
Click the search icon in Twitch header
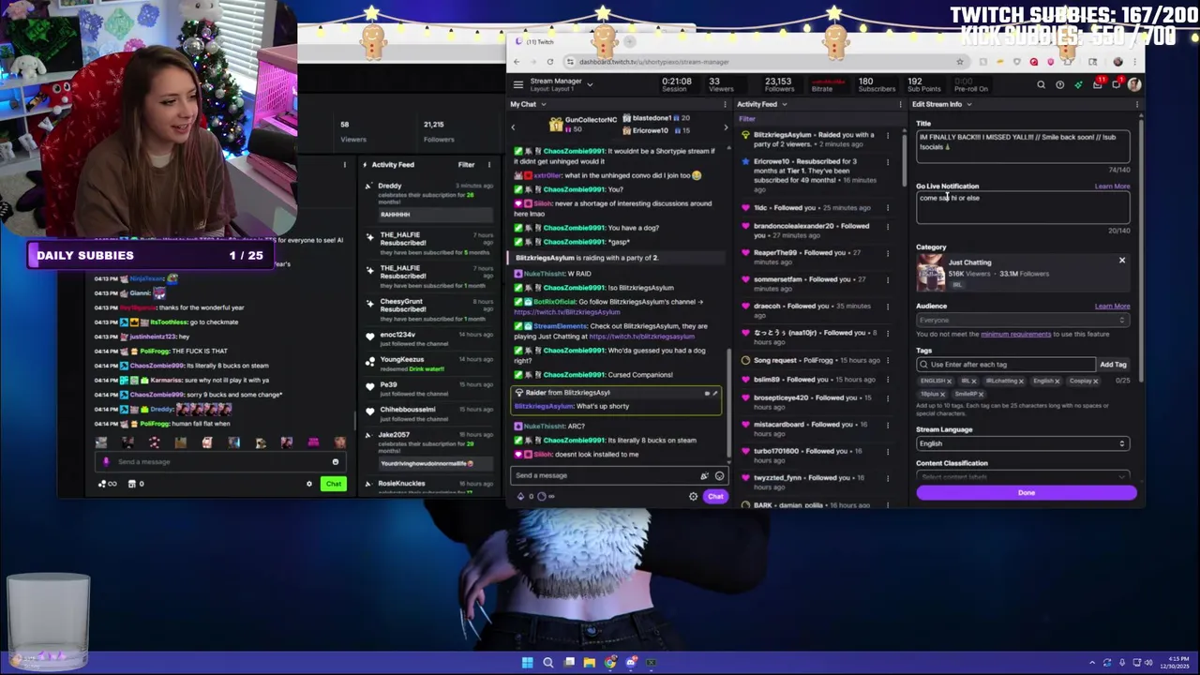(1041, 84)
